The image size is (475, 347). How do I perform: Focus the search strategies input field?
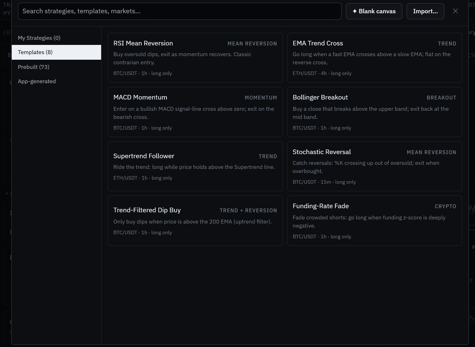pos(180,11)
